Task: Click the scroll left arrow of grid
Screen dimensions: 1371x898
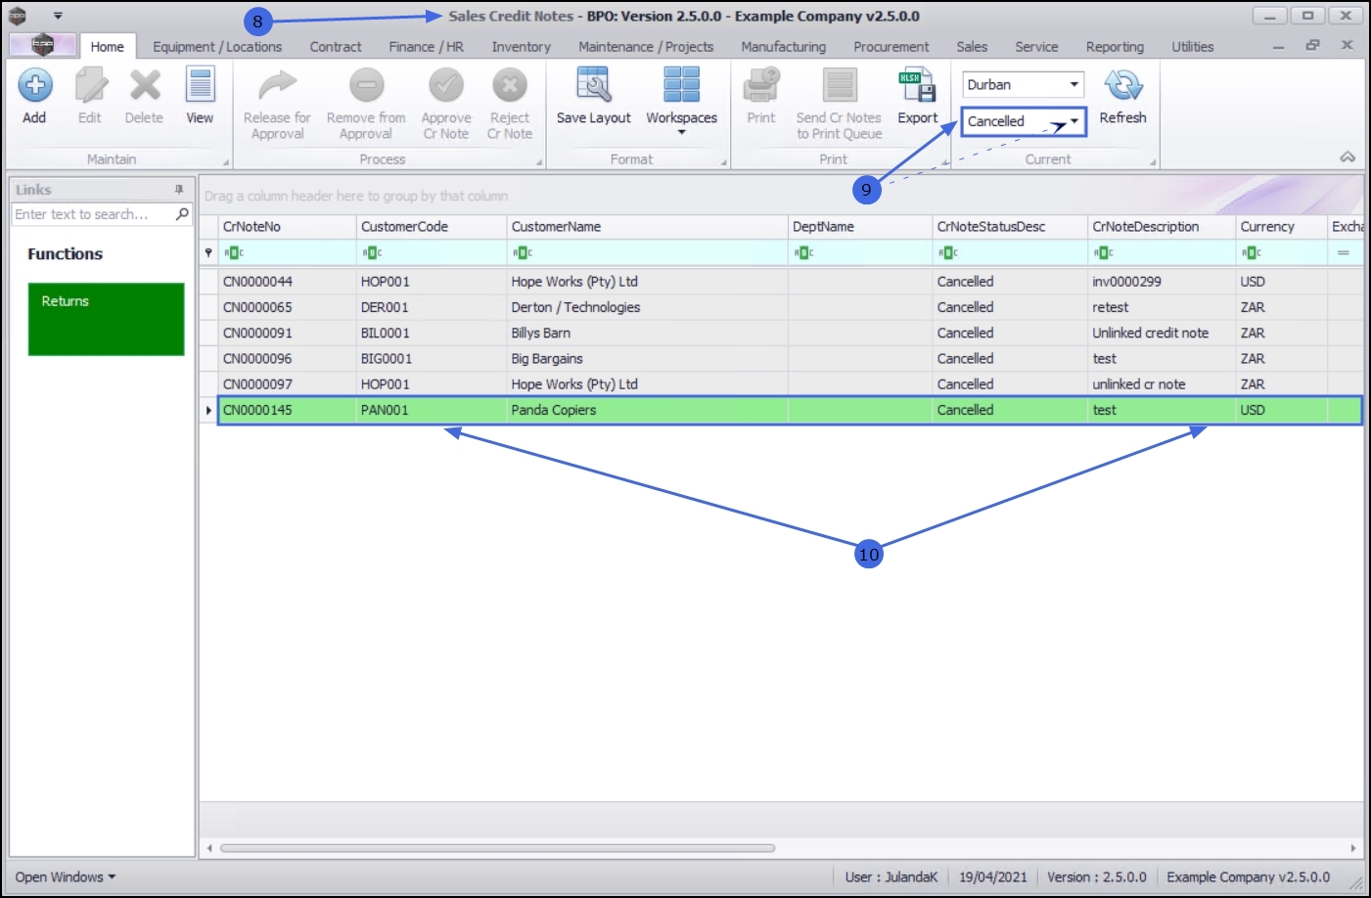Action: pyautogui.click(x=209, y=848)
